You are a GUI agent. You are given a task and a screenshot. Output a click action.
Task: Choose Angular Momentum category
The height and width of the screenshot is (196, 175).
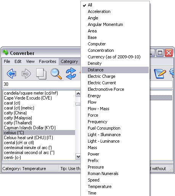click(x=115, y=24)
